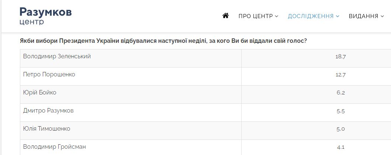Viewport: 391px width, 155px height.
Task: Select the Володимир Зеленський row
Action: [x=205, y=58]
